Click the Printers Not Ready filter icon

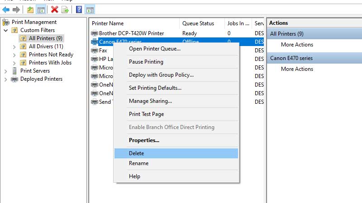point(23,55)
